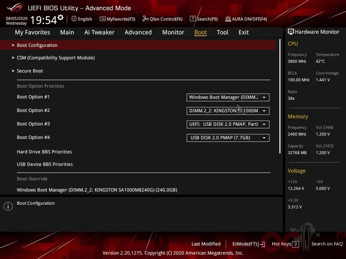This screenshot has width=346, height=259.
Task: Click the Search question mark icon
Action: tap(193, 19)
